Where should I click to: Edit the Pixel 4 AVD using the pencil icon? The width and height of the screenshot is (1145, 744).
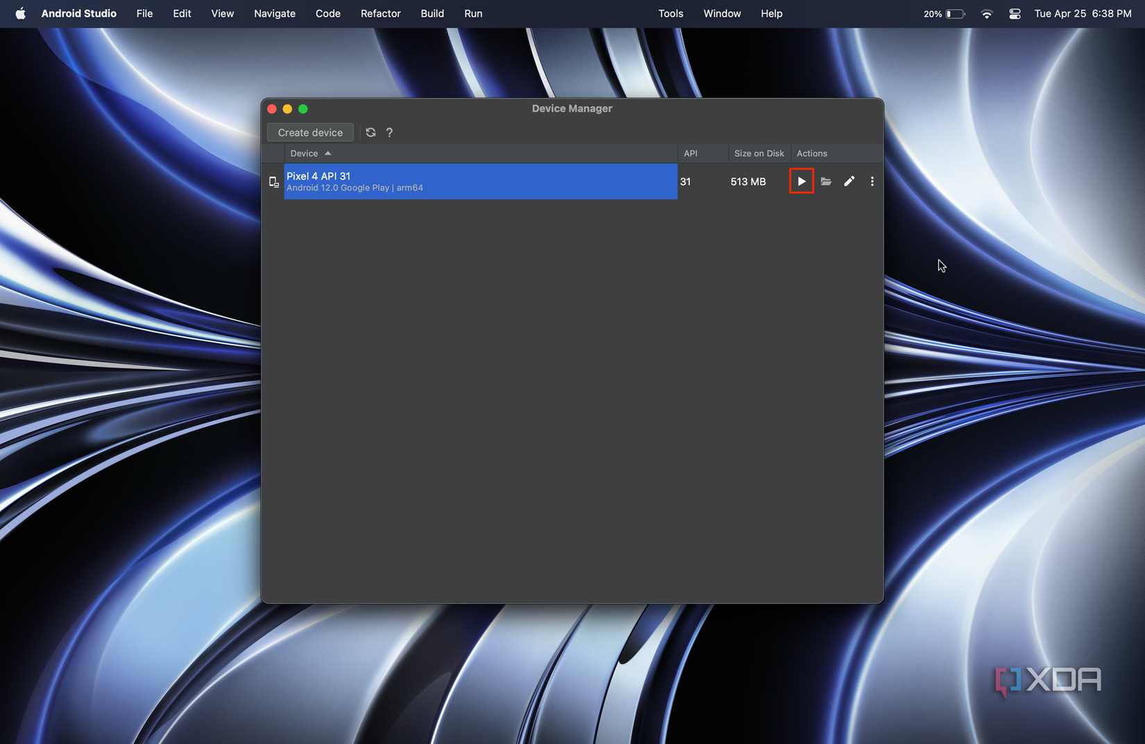click(849, 181)
